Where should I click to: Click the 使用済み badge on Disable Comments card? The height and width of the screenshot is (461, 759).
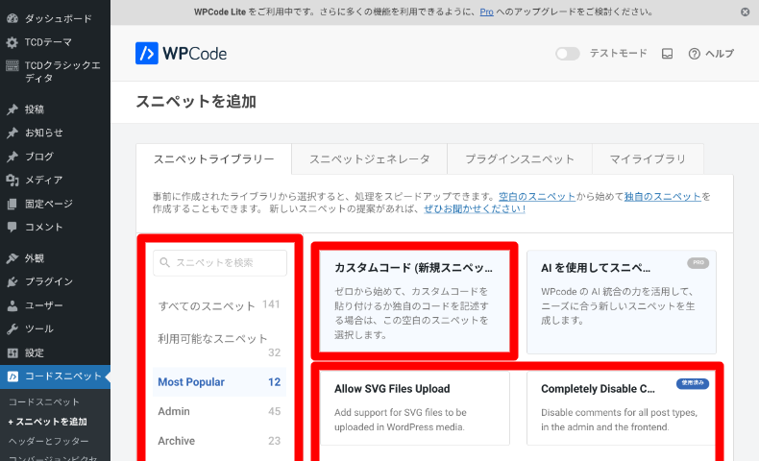693,383
